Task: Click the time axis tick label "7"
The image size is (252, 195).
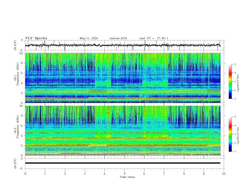Action: tap(164, 174)
